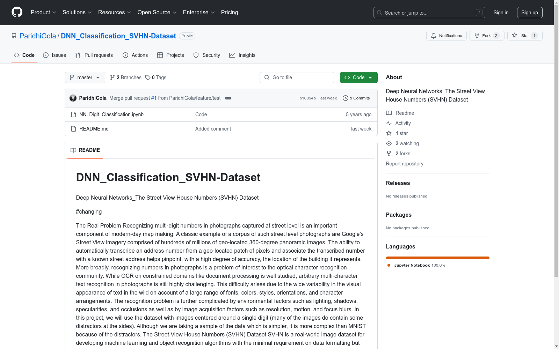
Task: Click the Sign up button
Action: 530,13
